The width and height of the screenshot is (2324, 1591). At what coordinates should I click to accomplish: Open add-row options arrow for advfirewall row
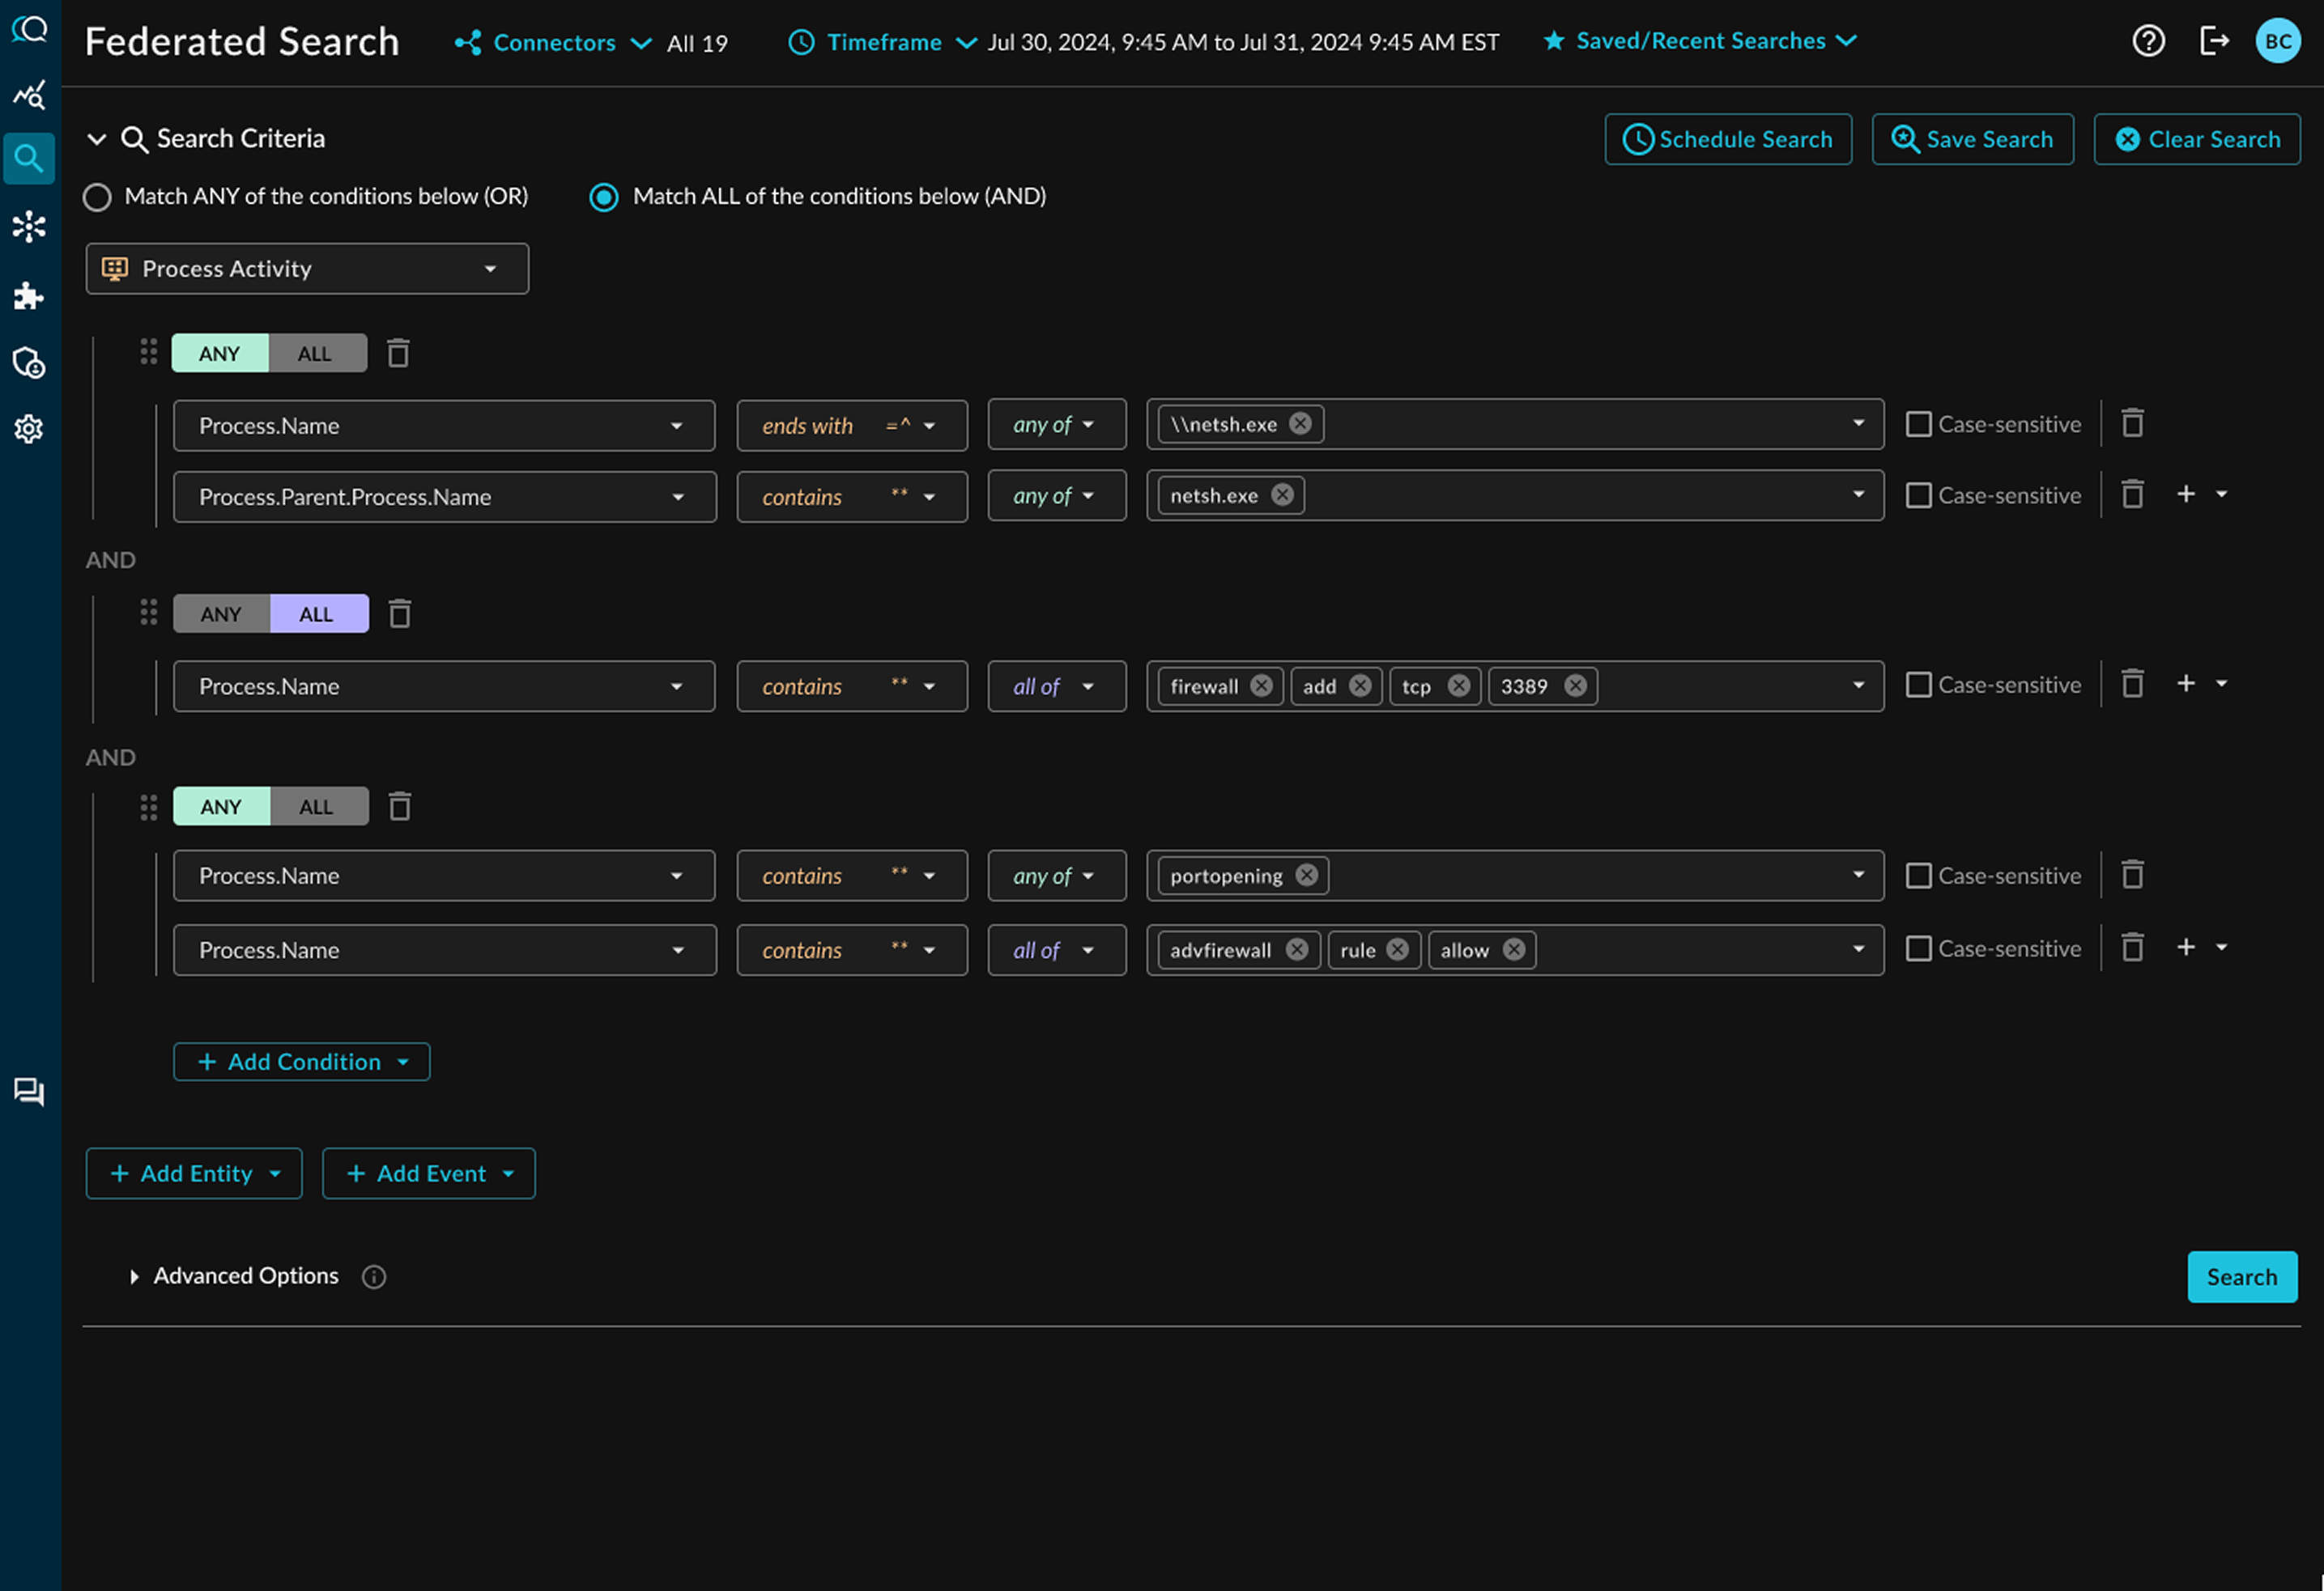(x=2222, y=948)
